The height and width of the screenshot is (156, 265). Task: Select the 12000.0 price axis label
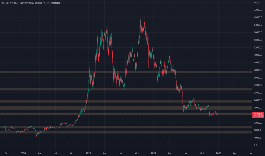click(x=258, y=123)
